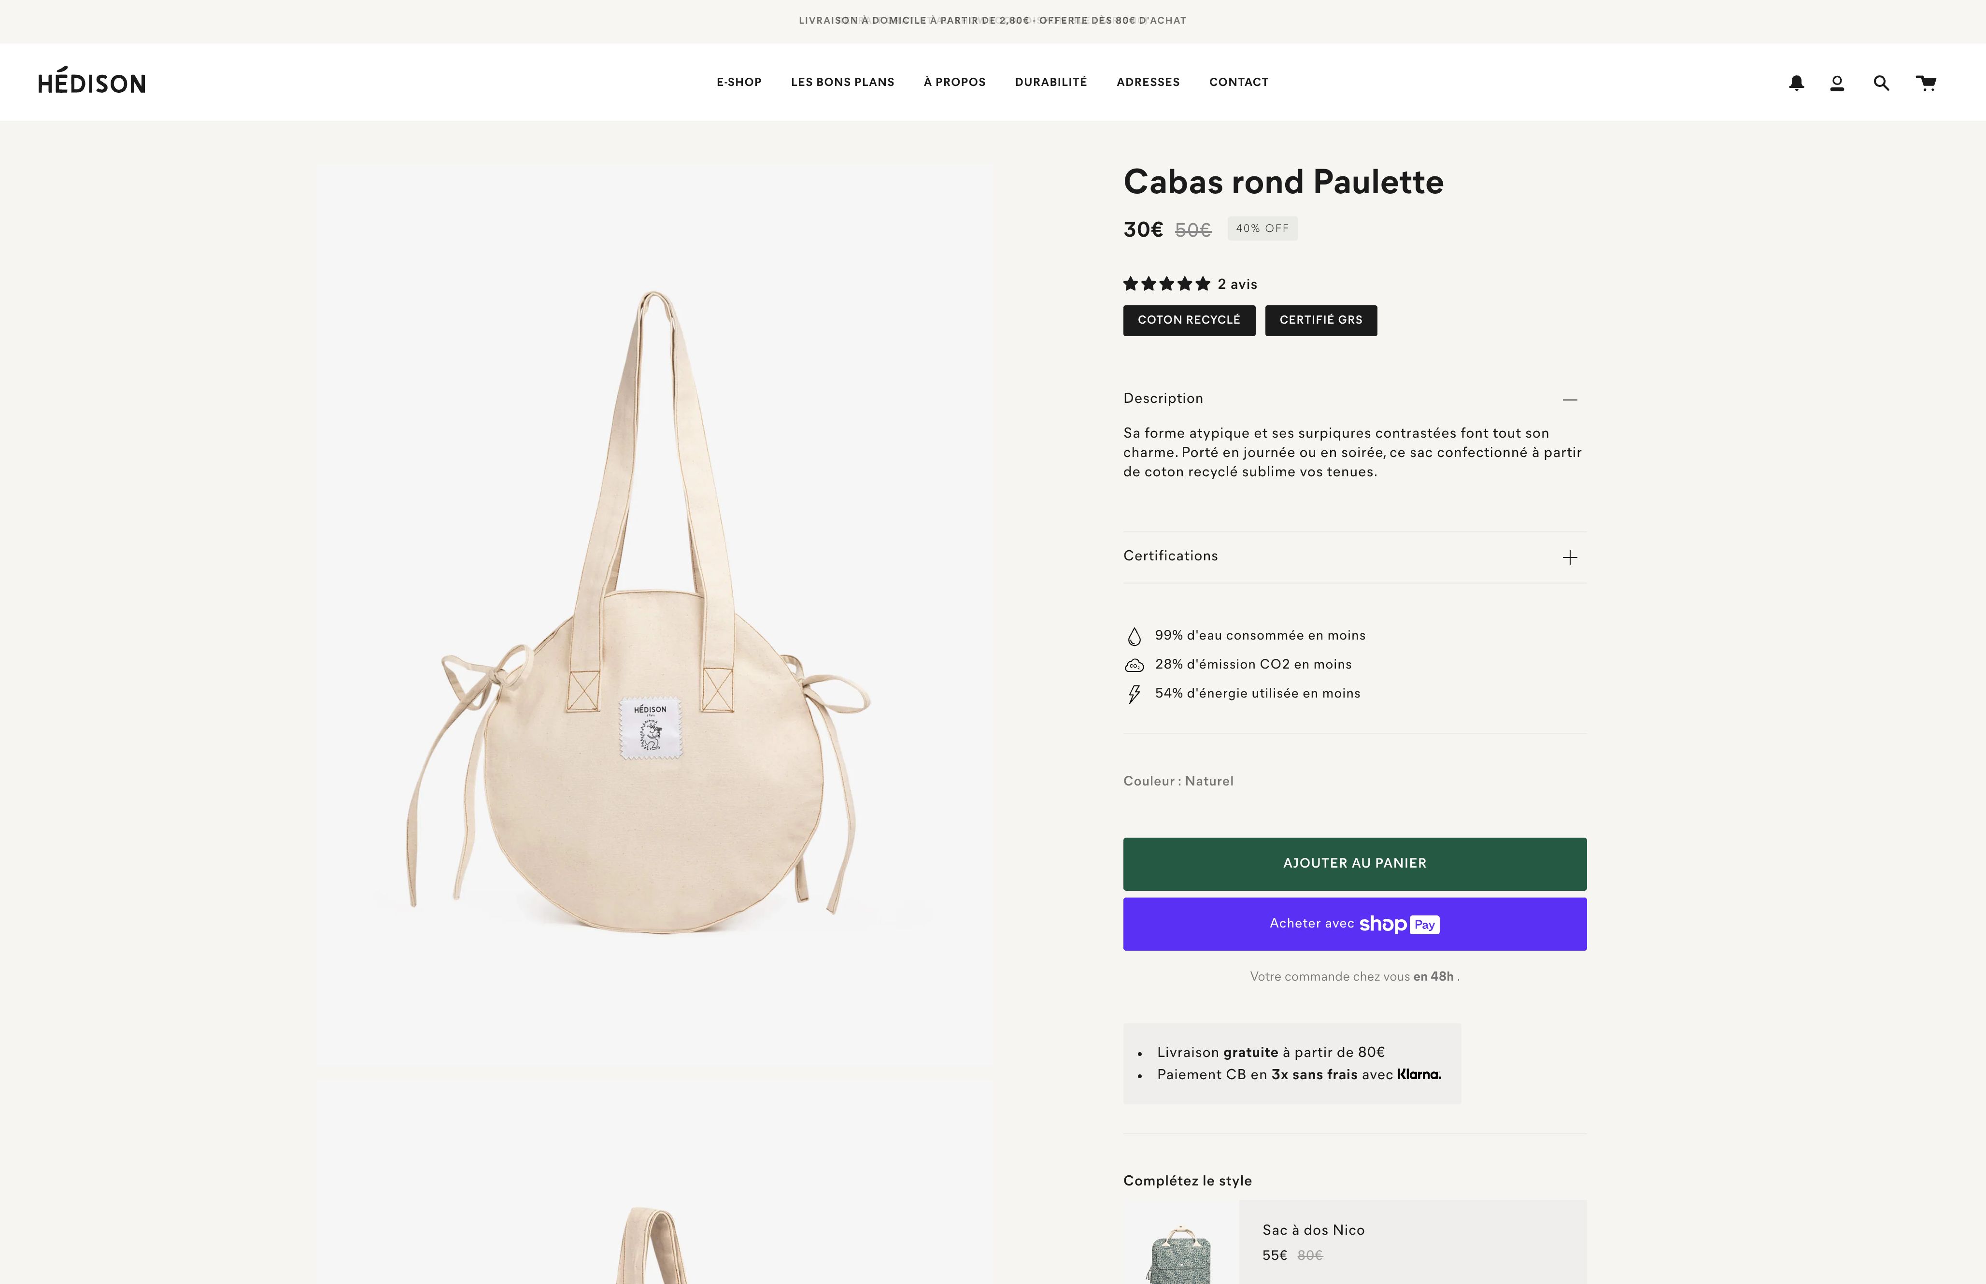Click the HÉDISON logo
The width and height of the screenshot is (1986, 1284).
[x=92, y=82]
